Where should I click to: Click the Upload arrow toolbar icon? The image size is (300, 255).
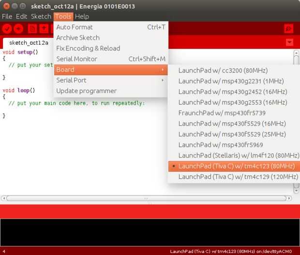(18, 29)
